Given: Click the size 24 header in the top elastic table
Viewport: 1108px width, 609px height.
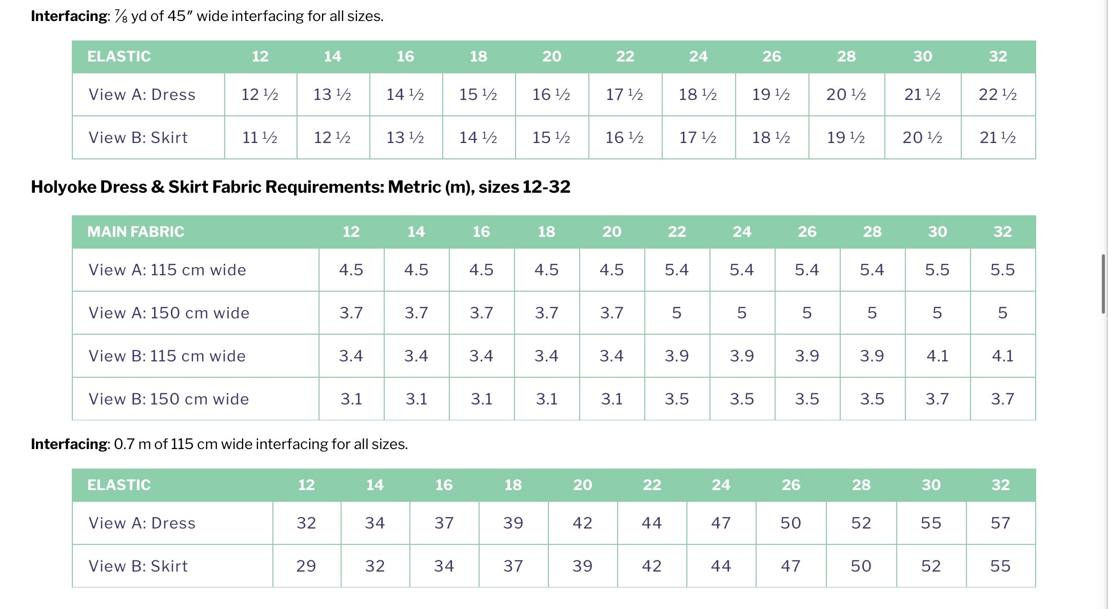Looking at the screenshot, I should (x=698, y=56).
